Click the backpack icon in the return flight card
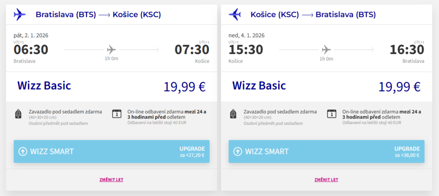The width and height of the screenshot is (439, 196). point(233,114)
